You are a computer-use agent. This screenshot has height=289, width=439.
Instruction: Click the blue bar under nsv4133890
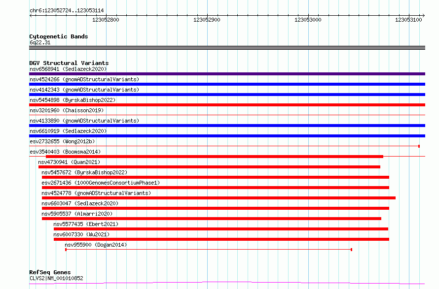click(227, 126)
